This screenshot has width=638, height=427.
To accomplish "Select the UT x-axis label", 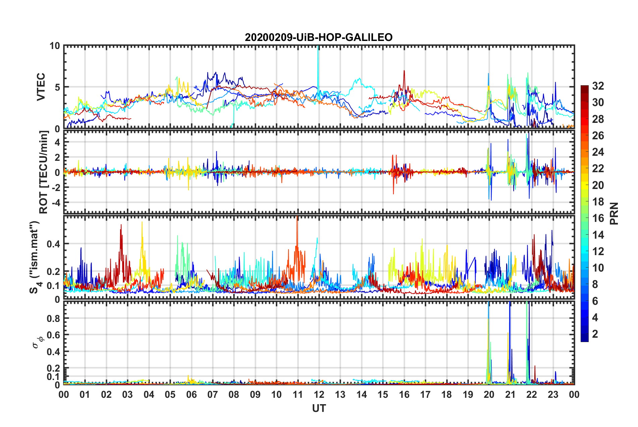I will pos(319,408).
